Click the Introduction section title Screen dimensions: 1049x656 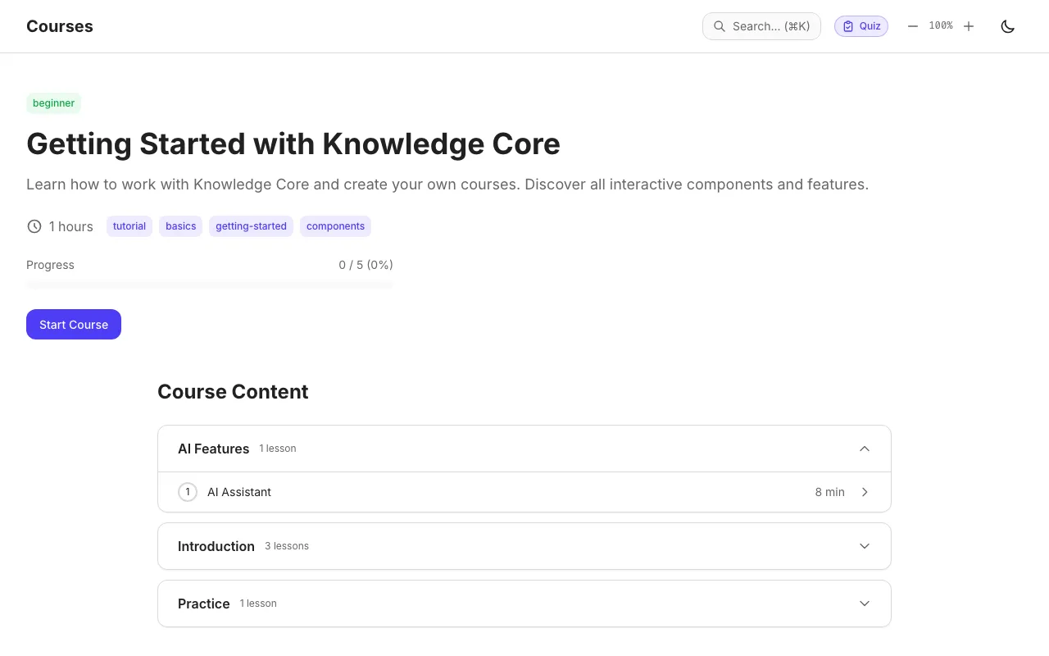tap(216, 546)
